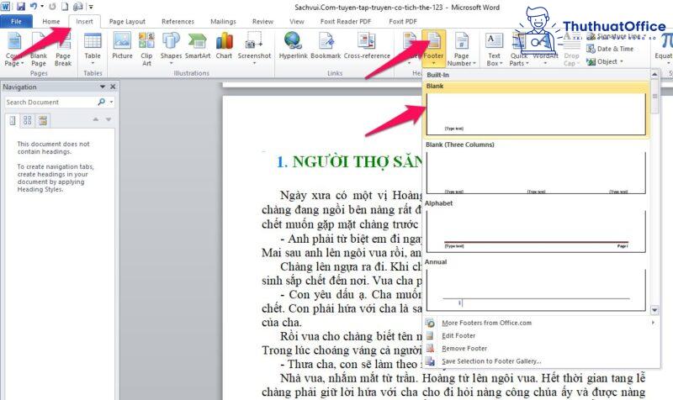Switch to the Page Layout tab

tap(127, 22)
